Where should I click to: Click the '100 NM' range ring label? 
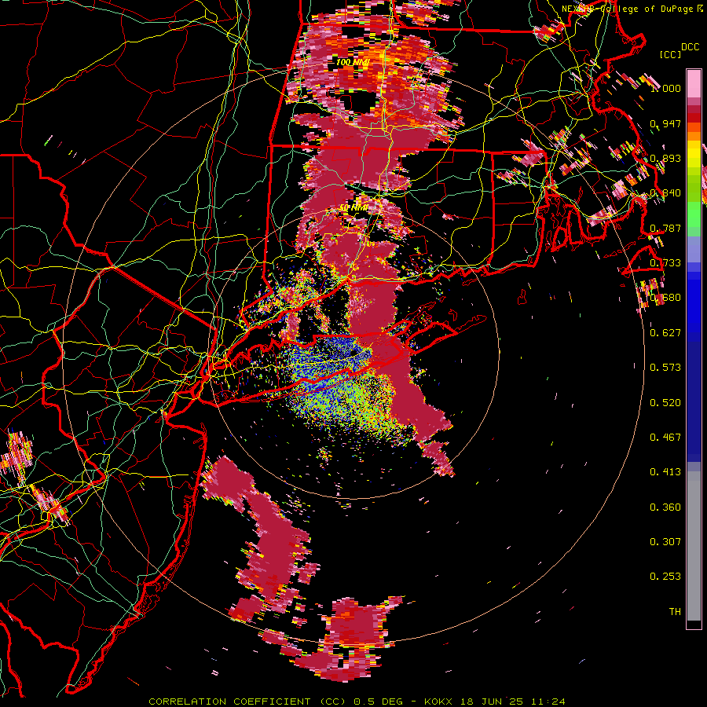353,62
